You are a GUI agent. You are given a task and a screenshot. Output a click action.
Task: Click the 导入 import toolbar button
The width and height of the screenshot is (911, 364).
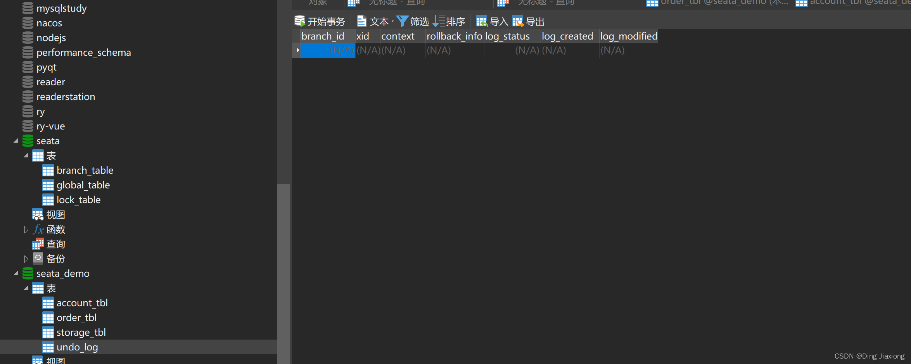pyautogui.click(x=492, y=21)
